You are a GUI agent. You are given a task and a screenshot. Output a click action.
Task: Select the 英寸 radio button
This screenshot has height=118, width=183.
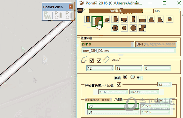[x=132, y=77]
